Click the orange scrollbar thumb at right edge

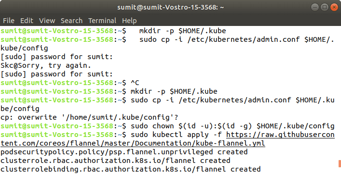pyautogui.click(x=340, y=163)
